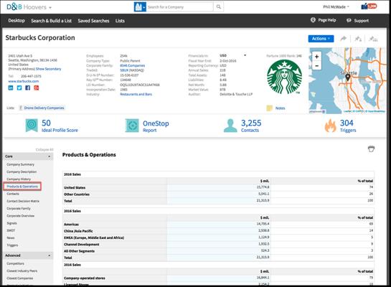Select Corporate Family in sidebar
Image resolution: width=391 pixels, height=287 pixels.
(19, 209)
